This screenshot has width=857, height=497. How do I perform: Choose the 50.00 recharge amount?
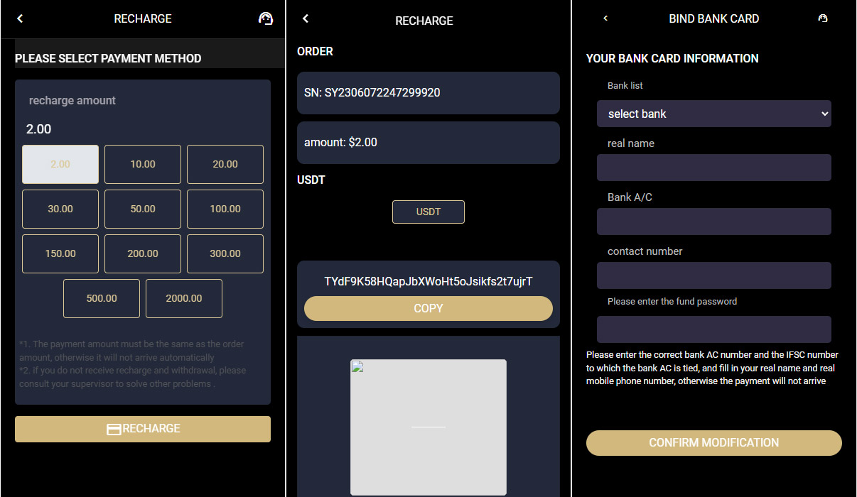click(143, 209)
